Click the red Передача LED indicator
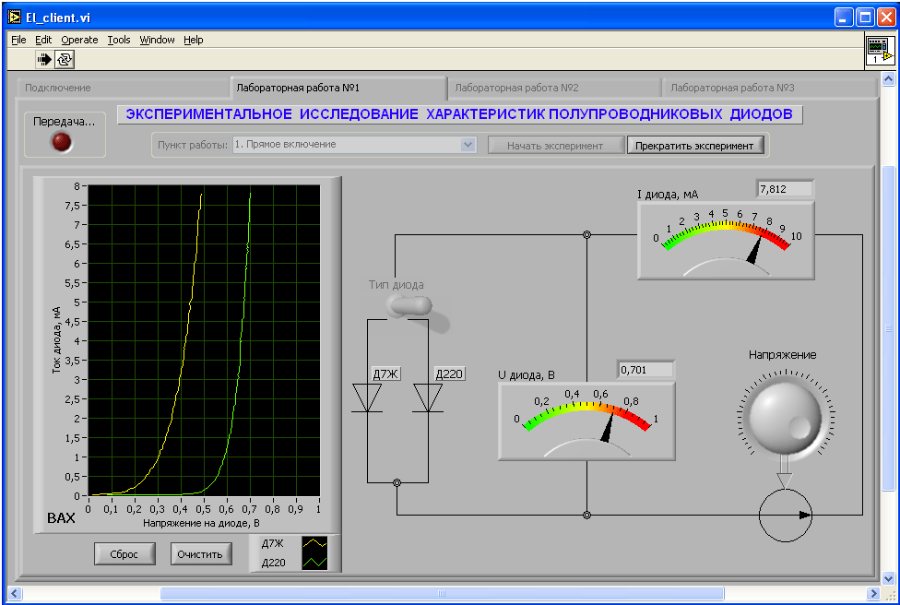The width and height of the screenshot is (900, 605). tap(62, 142)
